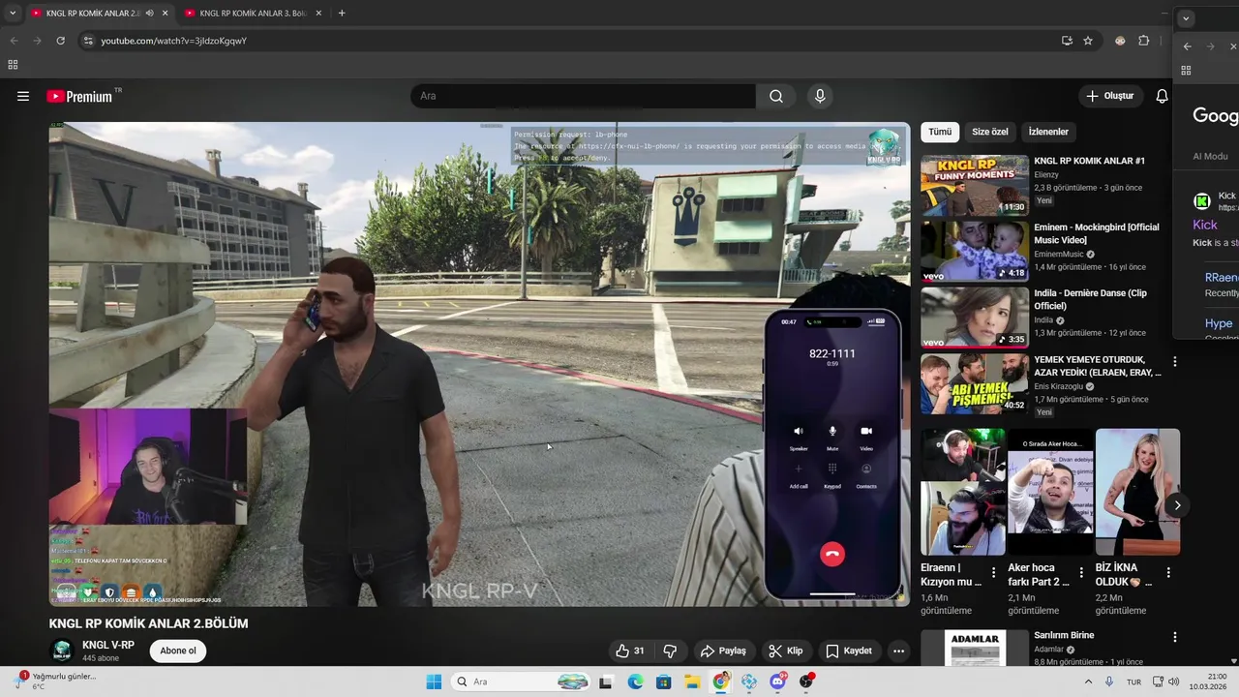Start voice search with microphone icon
The image size is (1239, 697).
click(820, 96)
